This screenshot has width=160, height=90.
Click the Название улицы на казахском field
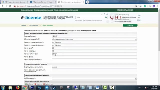[x=94, y=45]
